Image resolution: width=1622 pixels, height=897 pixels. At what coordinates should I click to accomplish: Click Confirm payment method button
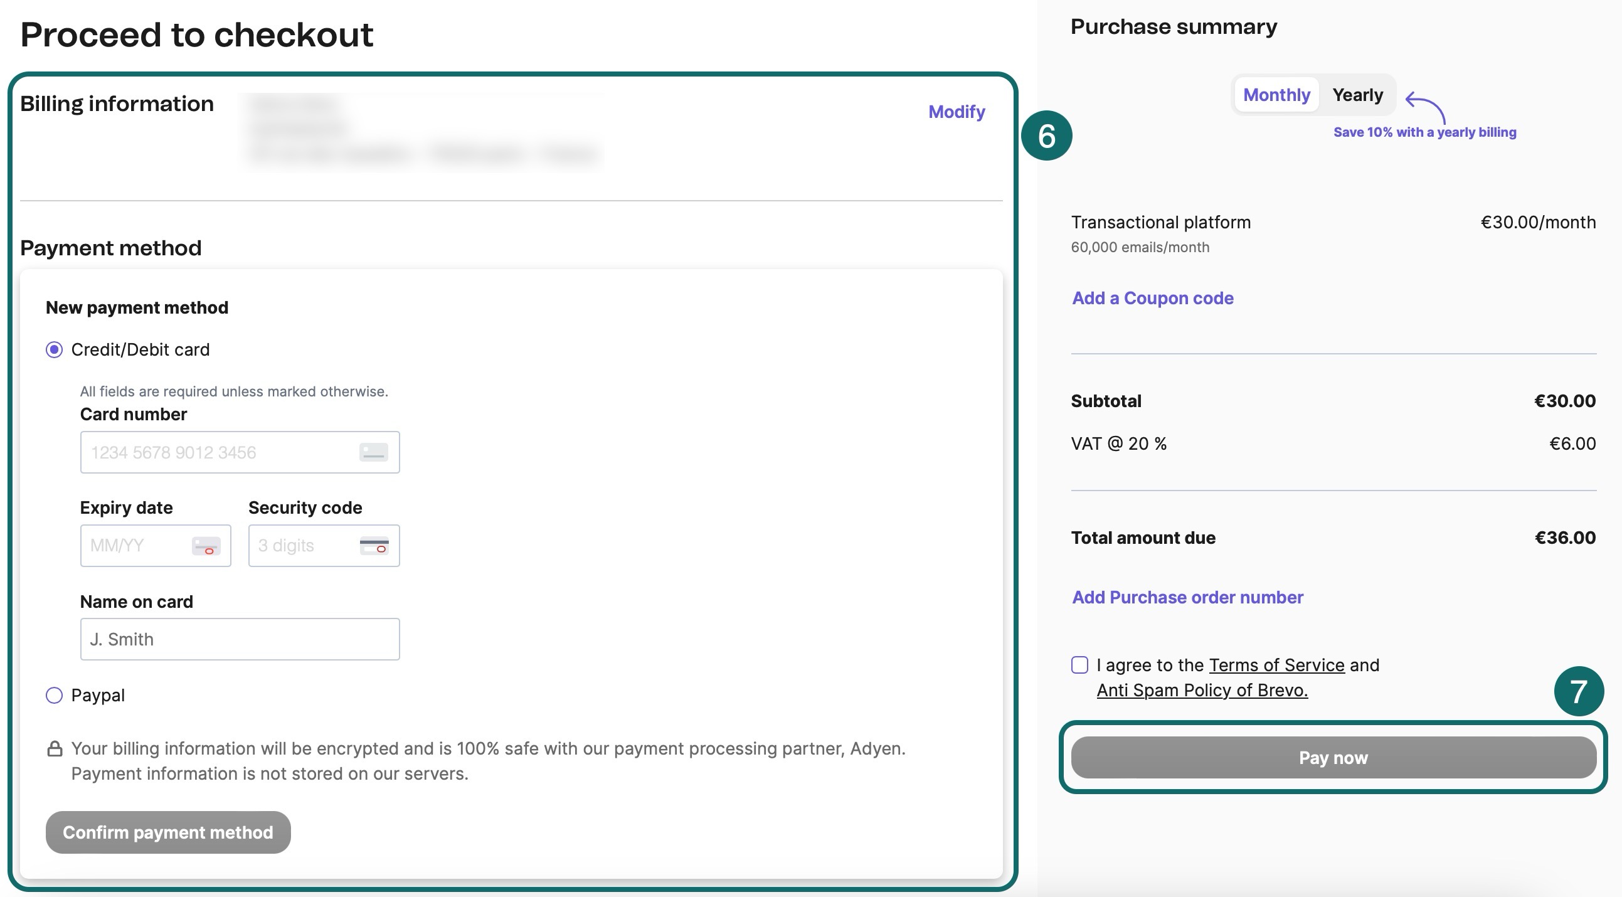click(x=168, y=832)
